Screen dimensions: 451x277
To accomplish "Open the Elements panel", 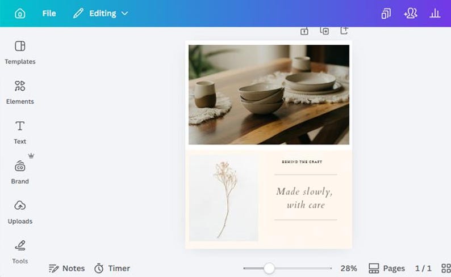I will pyautogui.click(x=20, y=93).
